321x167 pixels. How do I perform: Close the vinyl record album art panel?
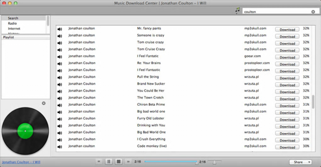coord(44,103)
